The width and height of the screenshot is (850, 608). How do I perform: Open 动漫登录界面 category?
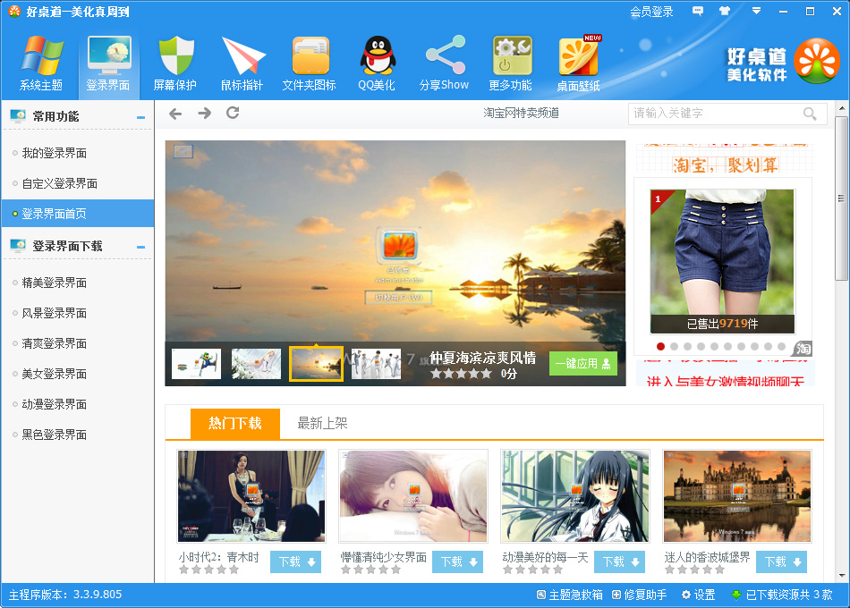[55, 404]
